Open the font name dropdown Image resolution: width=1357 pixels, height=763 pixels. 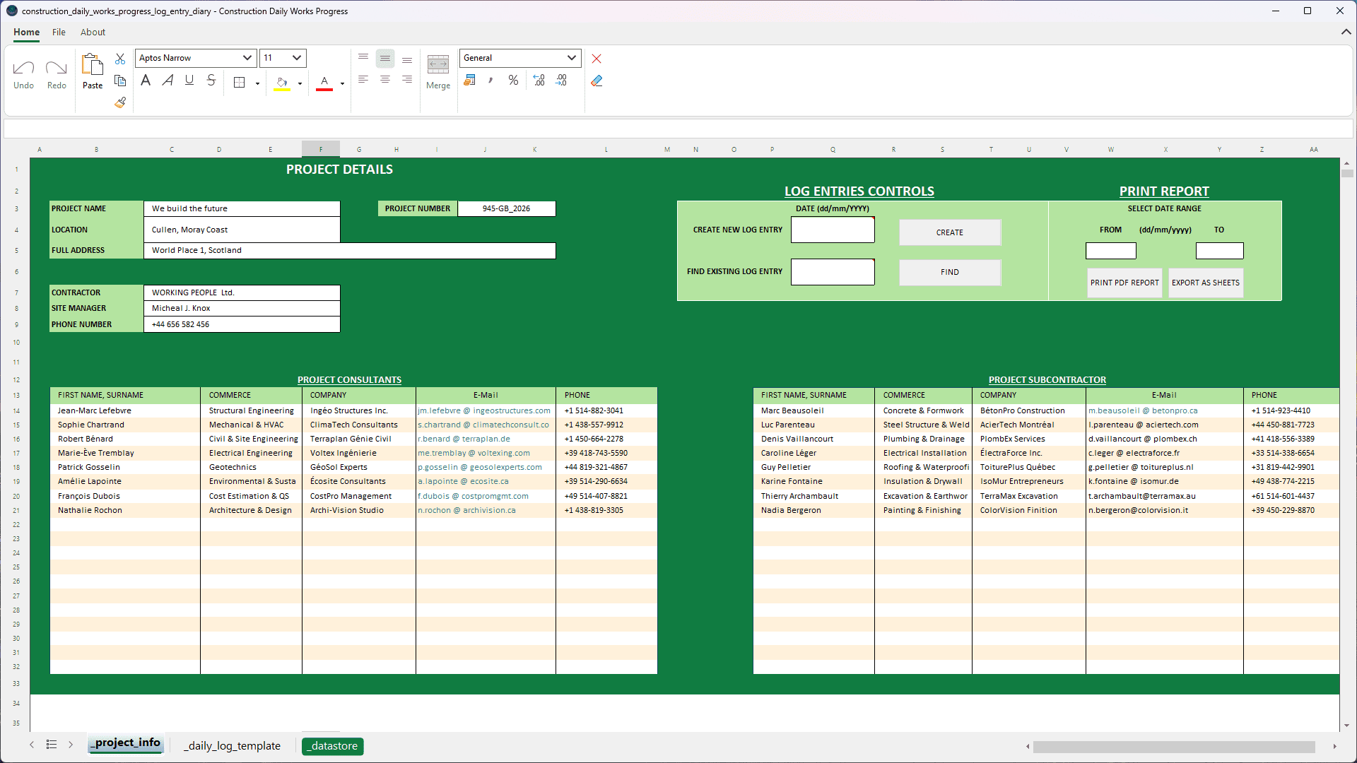click(247, 58)
